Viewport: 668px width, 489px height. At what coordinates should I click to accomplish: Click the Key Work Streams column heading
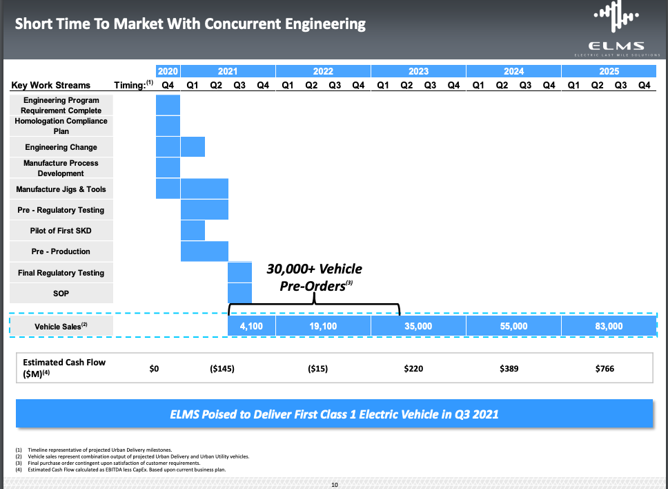click(51, 85)
